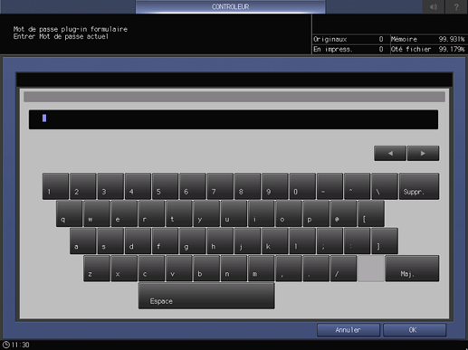The height and width of the screenshot is (350, 468).
Task: Tap the letter m key
Action: (x=261, y=269)
